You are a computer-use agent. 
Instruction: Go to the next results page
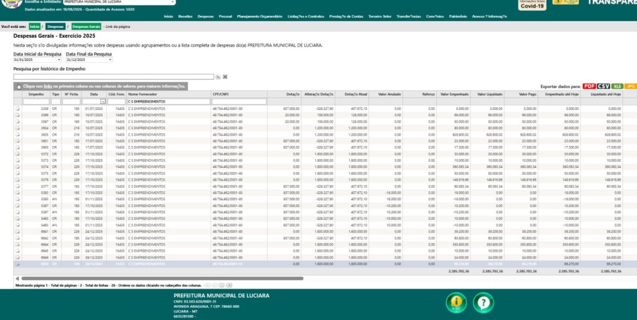coord(222,286)
